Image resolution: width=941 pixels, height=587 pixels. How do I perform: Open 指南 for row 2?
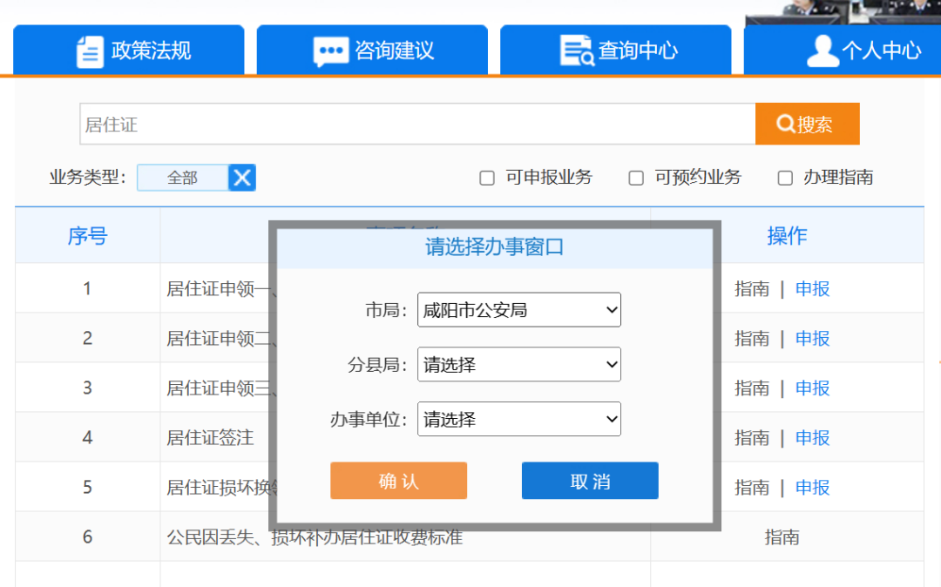point(751,339)
